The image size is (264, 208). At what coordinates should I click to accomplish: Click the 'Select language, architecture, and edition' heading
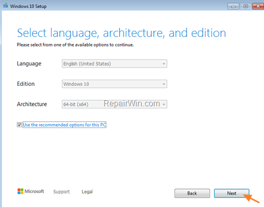click(x=122, y=33)
